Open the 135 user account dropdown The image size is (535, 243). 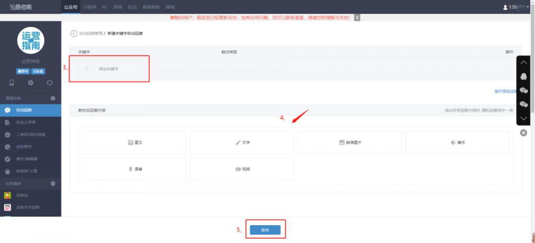516,7
